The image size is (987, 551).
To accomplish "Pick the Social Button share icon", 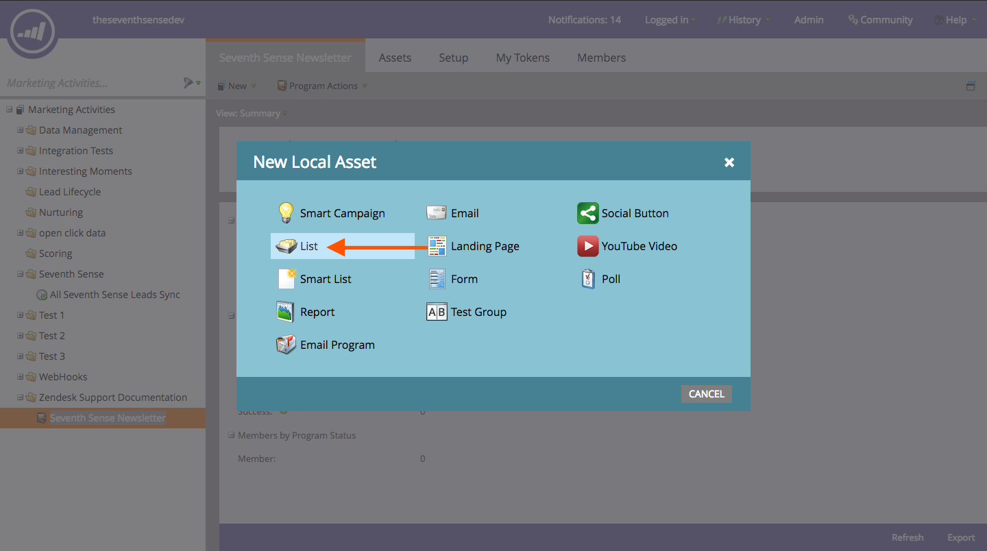I will coord(587,213).
